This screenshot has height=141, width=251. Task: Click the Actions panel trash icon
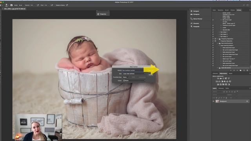247,70
